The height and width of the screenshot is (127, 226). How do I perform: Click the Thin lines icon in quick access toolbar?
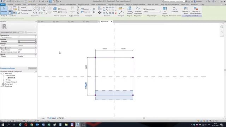[x=50, y=1]
